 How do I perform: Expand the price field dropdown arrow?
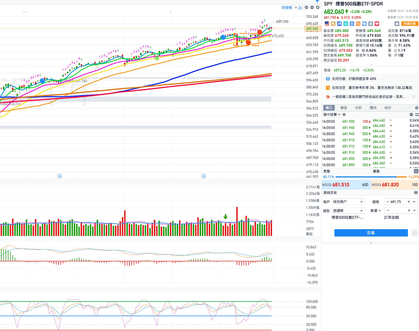(414, 202)
